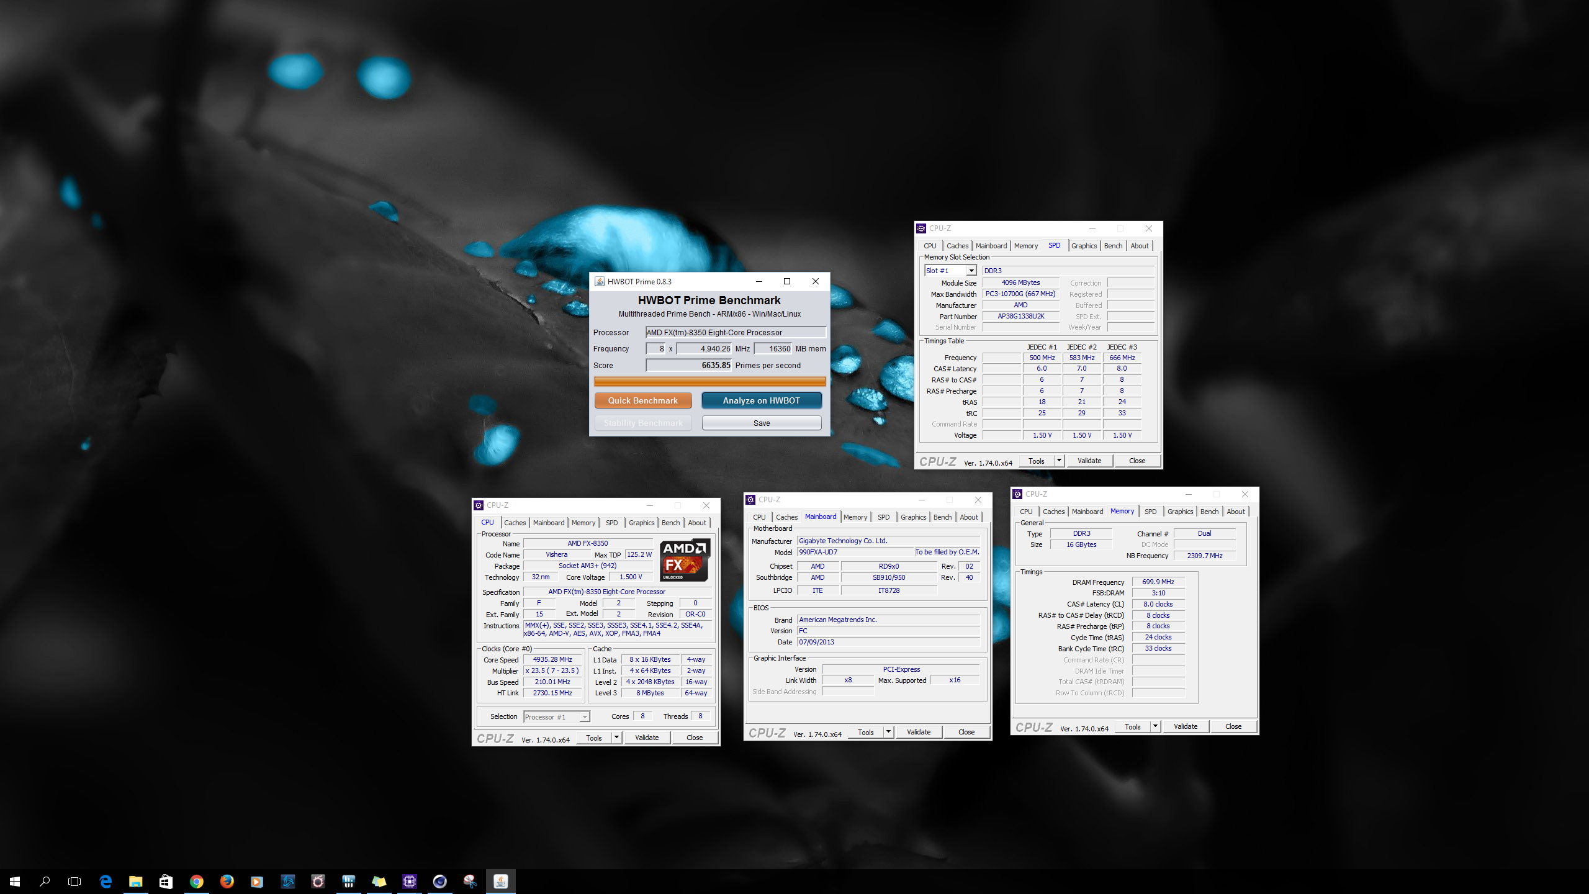Click Analyze on HWBOT button

[x=761, y=400]
